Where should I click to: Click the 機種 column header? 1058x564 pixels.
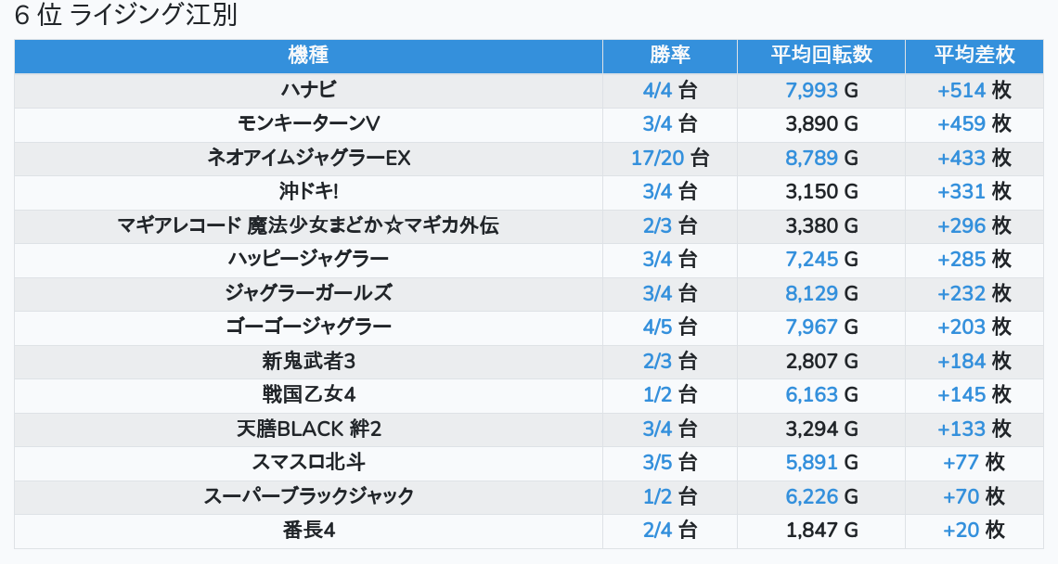(308, 56)
